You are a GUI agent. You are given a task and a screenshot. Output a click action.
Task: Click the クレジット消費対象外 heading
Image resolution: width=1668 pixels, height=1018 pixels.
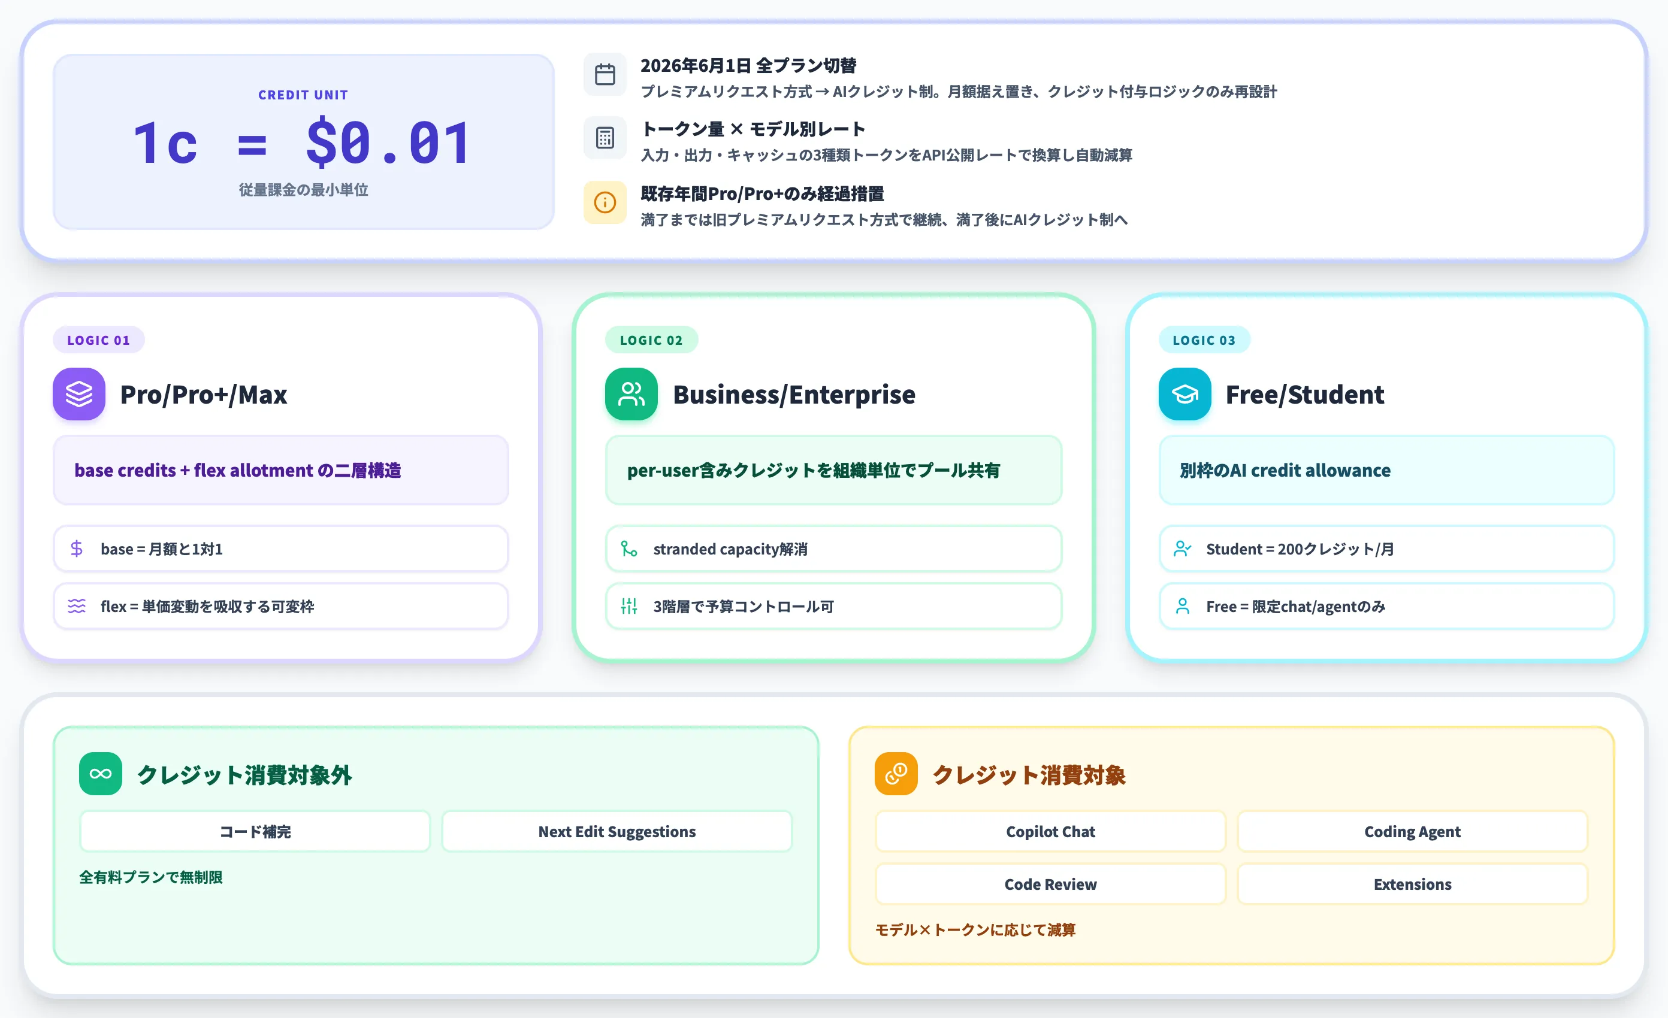click(x=244, y=774)
